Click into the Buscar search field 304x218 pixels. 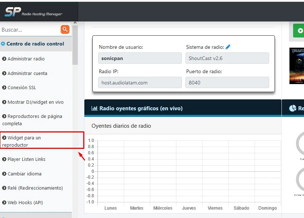pos(30,30)
